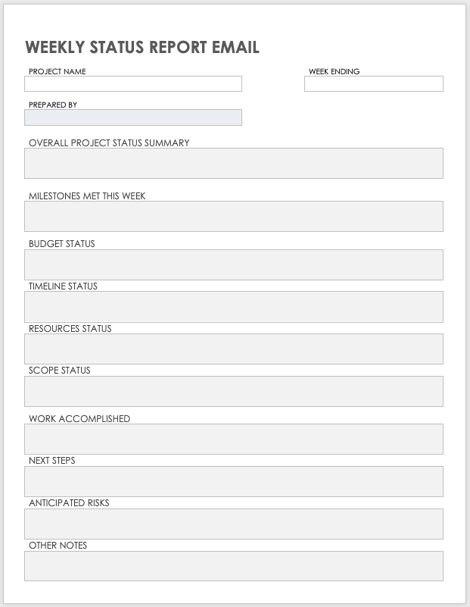This screenshot has width=470, height=607.
Task: Select the Other Notes entry box
Action: click(x=233, y=566)
